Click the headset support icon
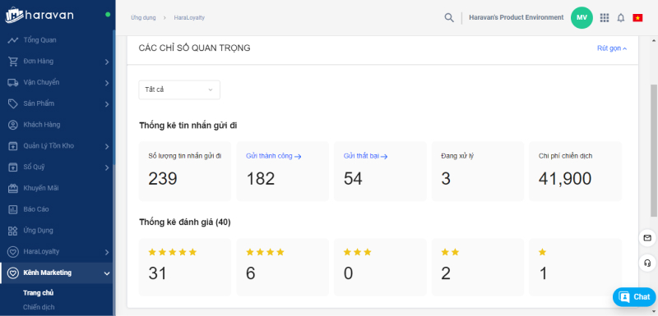658x316 pixels. pos(647,263)
